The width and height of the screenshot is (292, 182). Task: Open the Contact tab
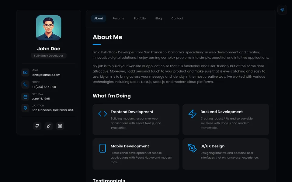[x=177, y=19]
